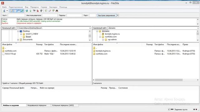Open the Редактирование menu
Image resolution: width=200 pixels, height=112 pixels.
[16, 7]
